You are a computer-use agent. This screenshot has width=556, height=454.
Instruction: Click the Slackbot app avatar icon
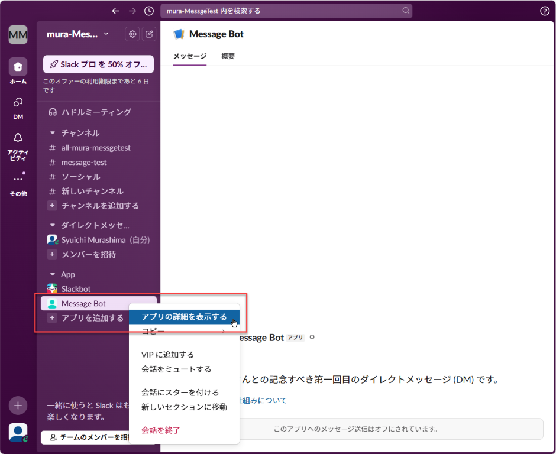[x=52, y=289]
